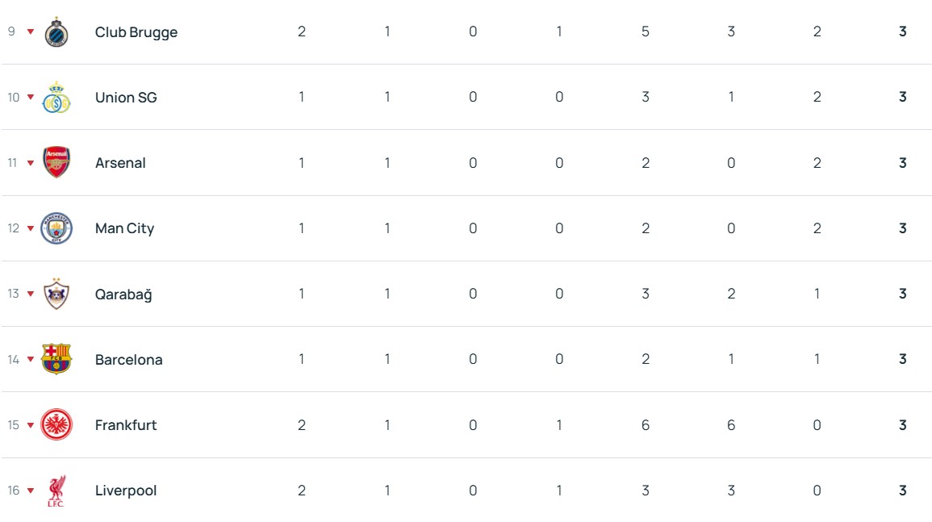This screenshot has height=522, width=932.
Task: Go to the Qarabağ team page
Action: [x=123, y=294]
